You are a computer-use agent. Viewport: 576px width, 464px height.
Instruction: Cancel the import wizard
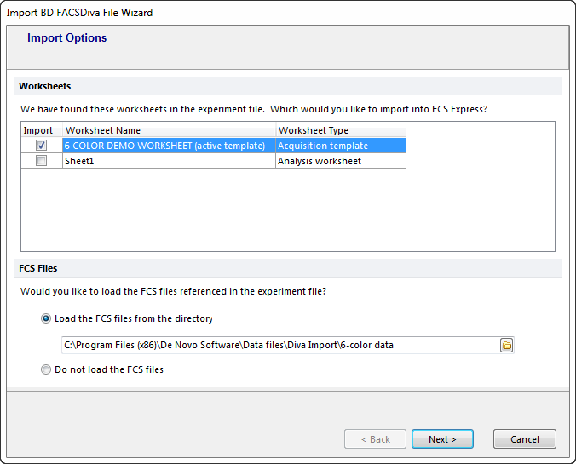(524, 439)
